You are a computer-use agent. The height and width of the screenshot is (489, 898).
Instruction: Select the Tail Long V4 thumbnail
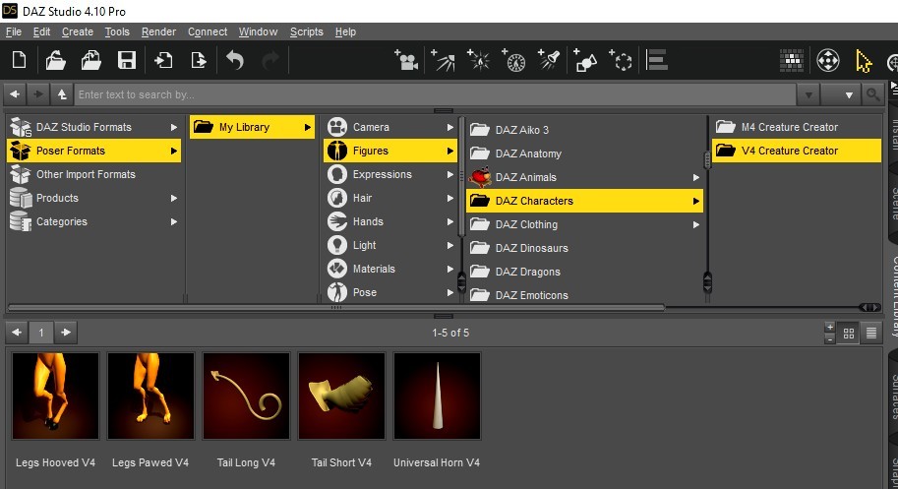click(246, 397)
